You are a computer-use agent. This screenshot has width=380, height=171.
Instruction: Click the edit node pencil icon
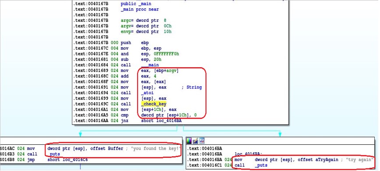(x=195, y=141)
